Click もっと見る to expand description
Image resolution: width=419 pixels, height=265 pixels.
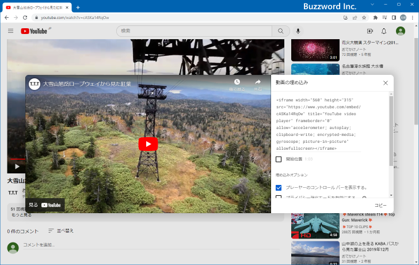click(x=21, y=215)
